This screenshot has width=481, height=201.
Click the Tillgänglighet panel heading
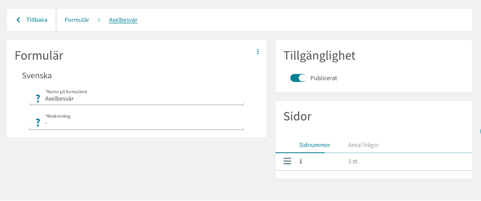tap(319, 56)
